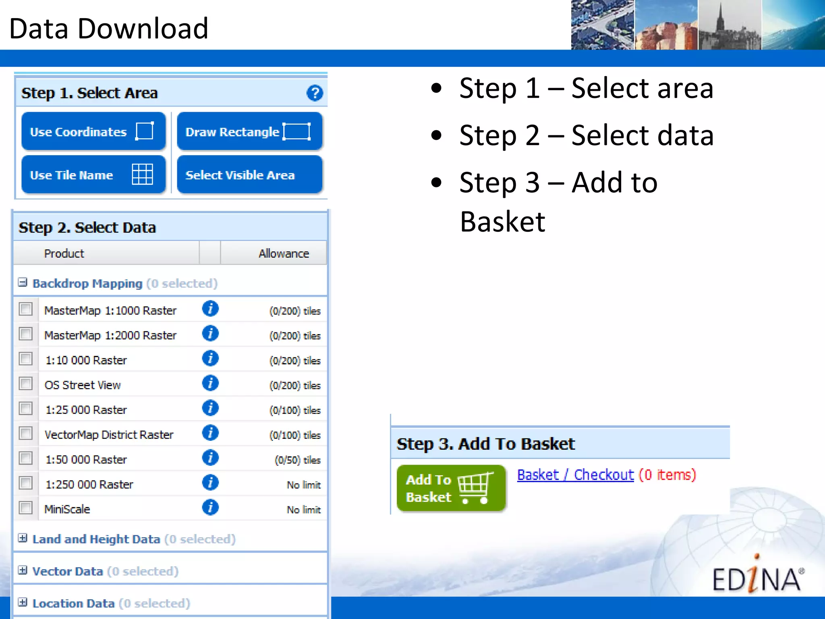Click the "Step 3. Add To Basket" heading
Viewport: 825px width, 619px height.
coord(486,444)
